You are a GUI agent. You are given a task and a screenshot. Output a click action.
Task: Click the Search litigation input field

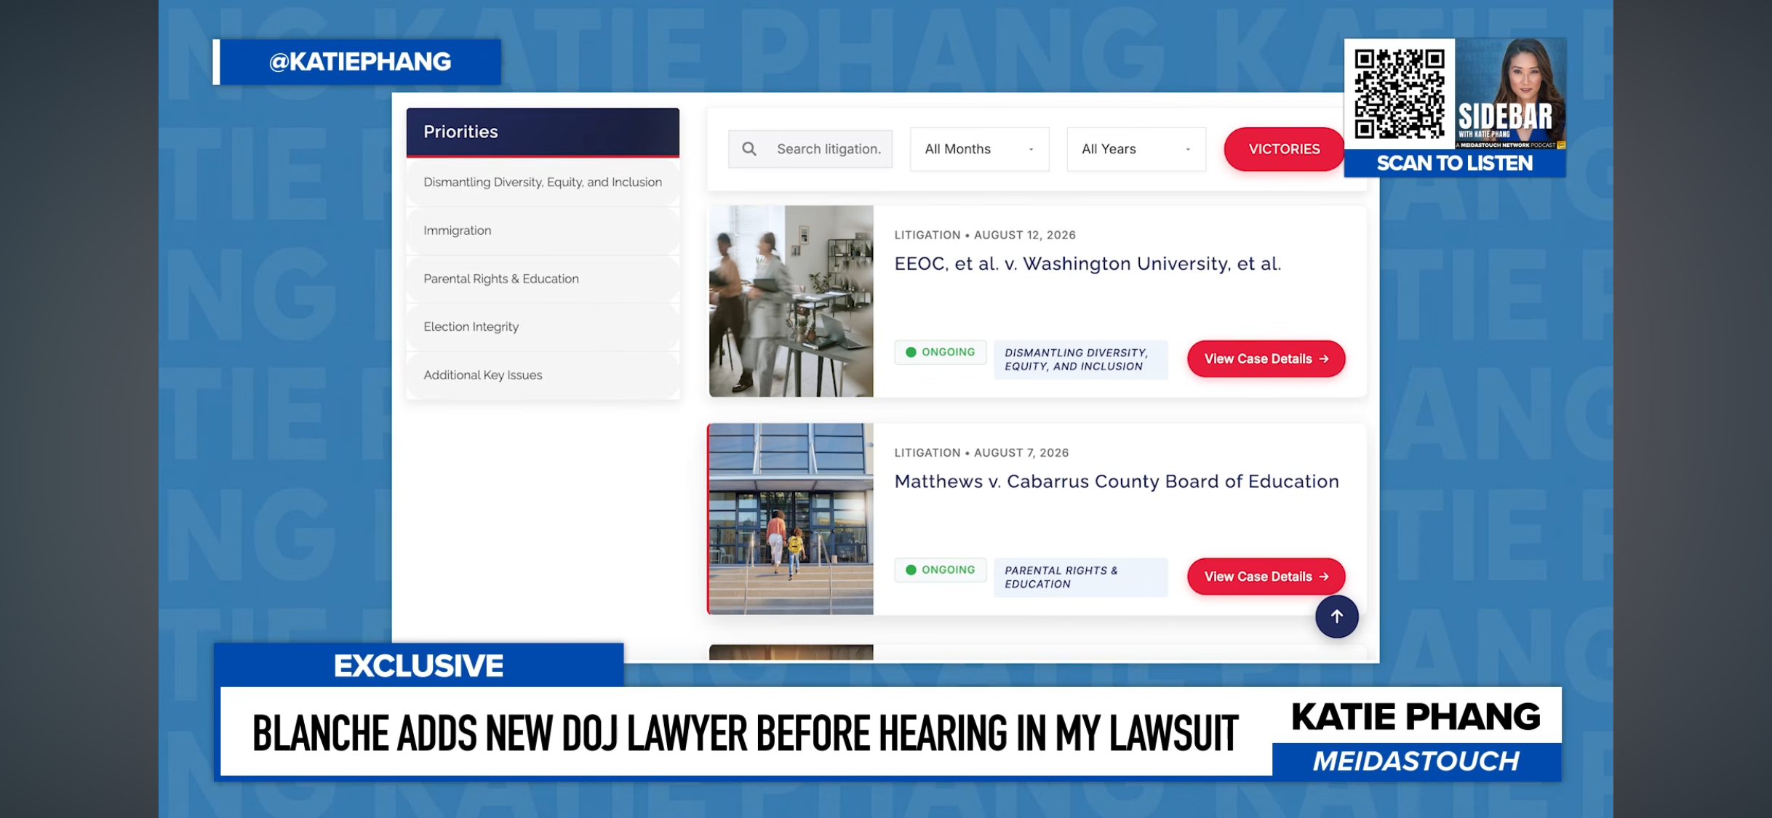point(810,149)
